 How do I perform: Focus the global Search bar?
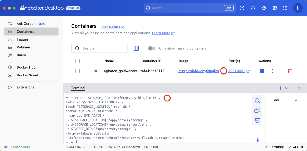(x=190, y=8)
